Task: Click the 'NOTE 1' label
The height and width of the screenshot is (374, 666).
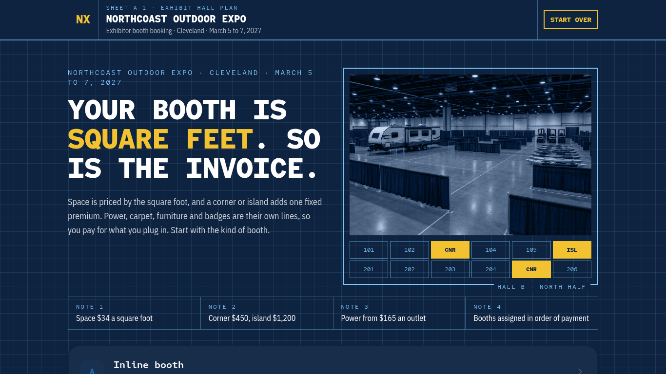Action: point(90,307)
